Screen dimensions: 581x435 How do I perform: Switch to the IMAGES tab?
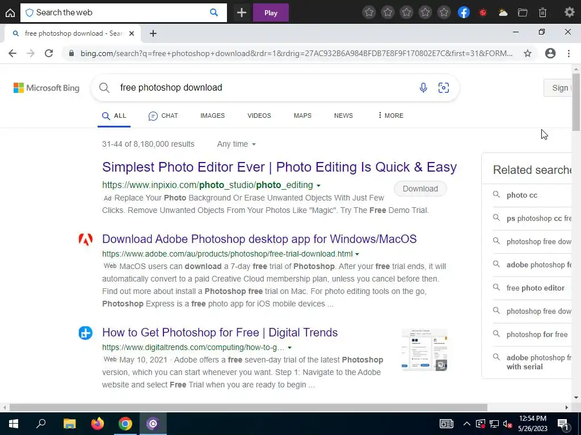click(213, 116)
